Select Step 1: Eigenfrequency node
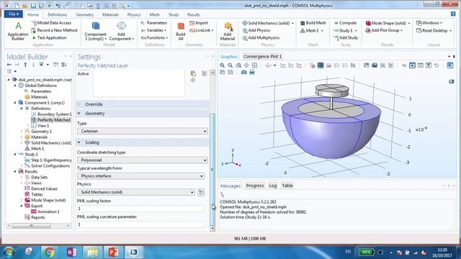Screen dimensions: 461x259 point(48,160)
